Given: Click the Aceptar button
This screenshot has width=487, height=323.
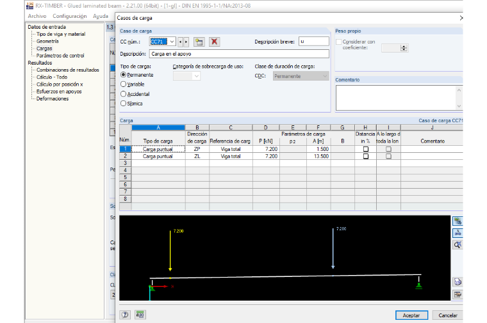Looking at the screenshot, I should point(411,315).
